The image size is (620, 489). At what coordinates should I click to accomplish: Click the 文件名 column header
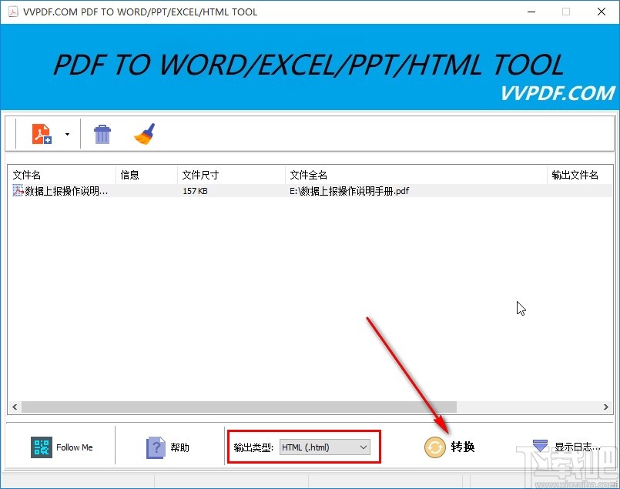[x=27, y=174]
